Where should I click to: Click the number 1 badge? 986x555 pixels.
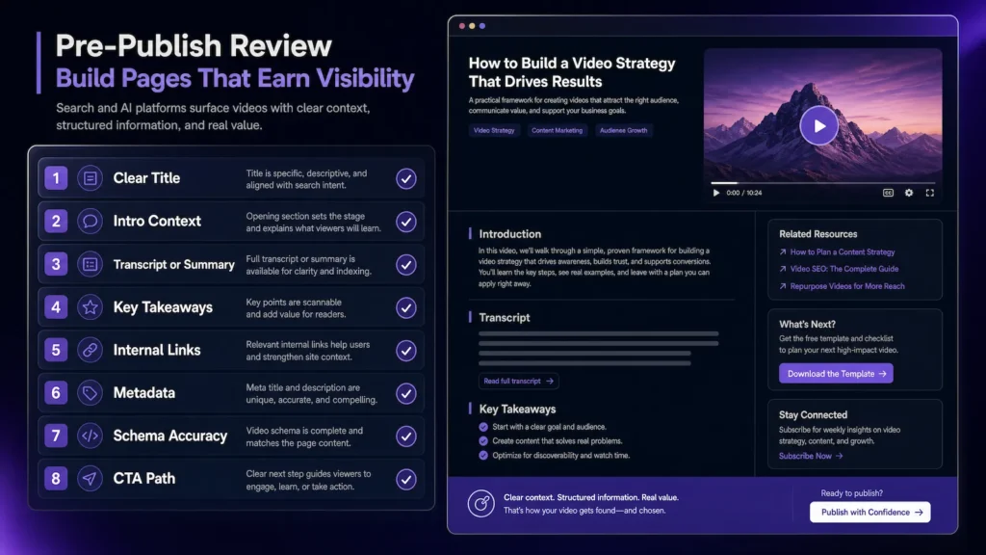coord(56,178)
